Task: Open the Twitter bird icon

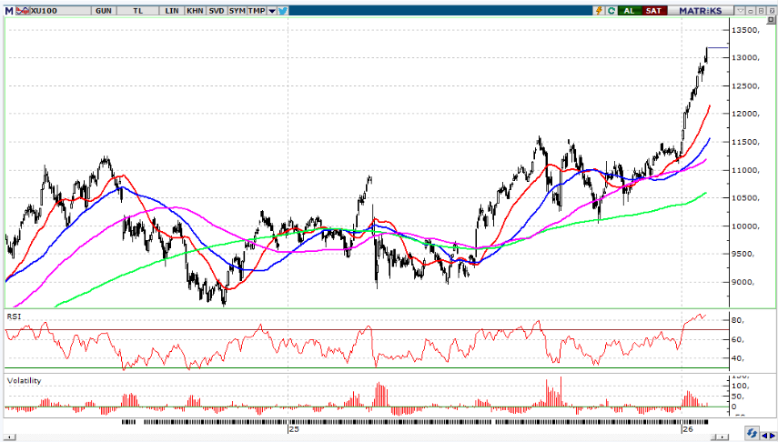Action: coord(283,10)
